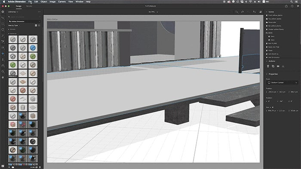Switch Libraries to grid view
Image resolution: width=301 pixels, height=169 pixels.
tap(36, 25)
